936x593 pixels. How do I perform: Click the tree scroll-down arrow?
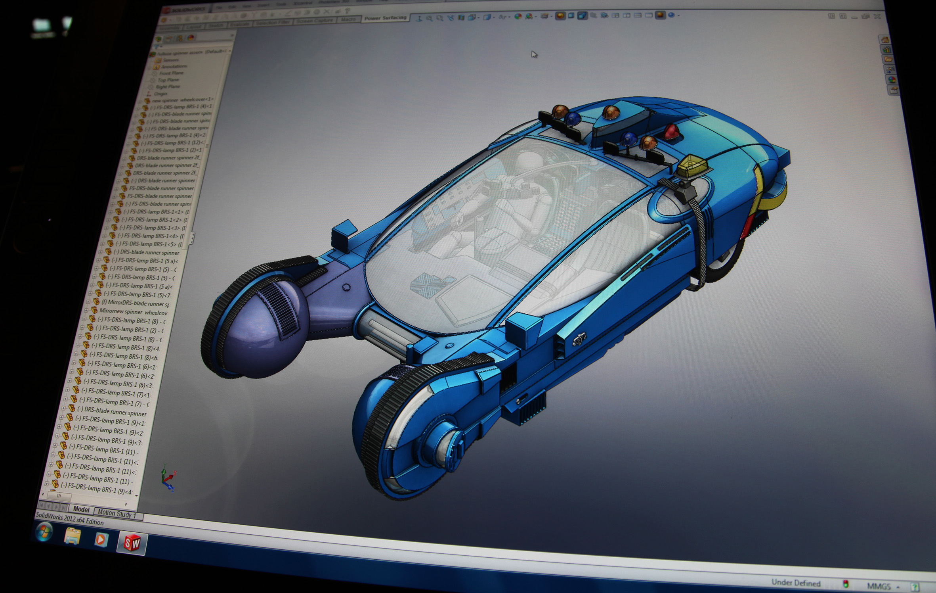coord(137,495)
